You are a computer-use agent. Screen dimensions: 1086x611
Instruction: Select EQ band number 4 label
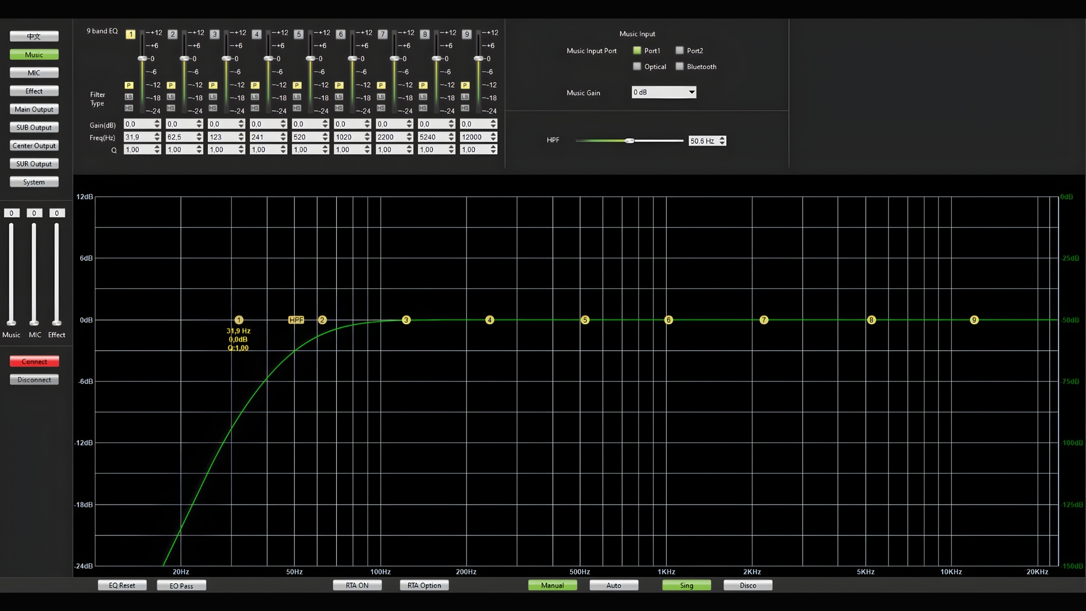pyautogui.click(x=257, y=34)
